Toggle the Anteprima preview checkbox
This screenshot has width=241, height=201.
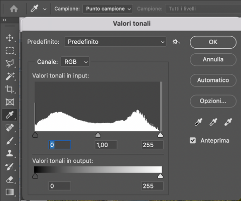(193, 140)
